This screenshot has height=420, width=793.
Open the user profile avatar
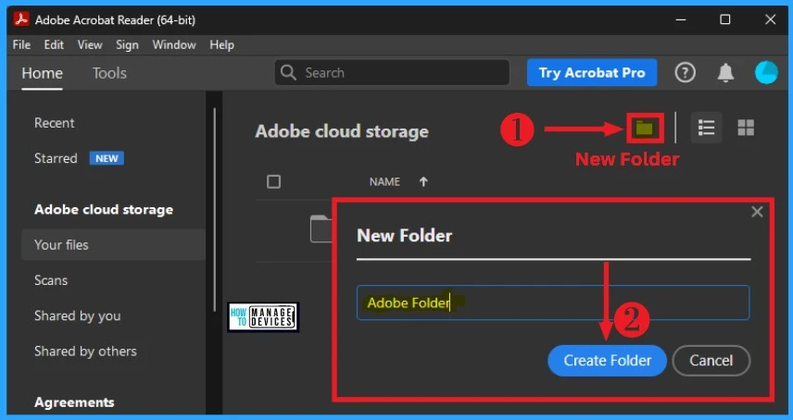point(766,73)
